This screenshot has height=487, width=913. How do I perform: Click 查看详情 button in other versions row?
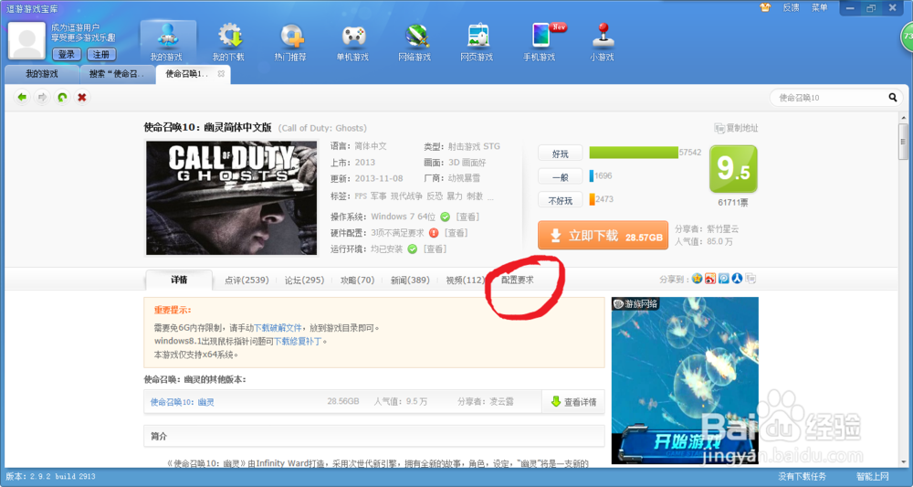coord(573,402)
